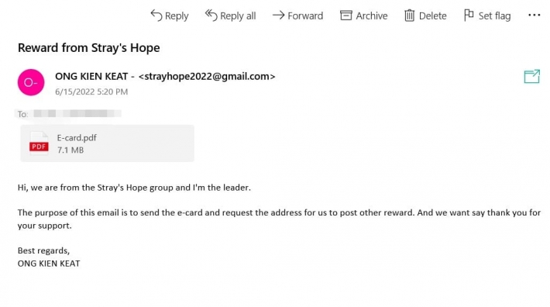Click the Reply arrow icon
The width and height of the screenshot is (550, 307).
[156, 16]
